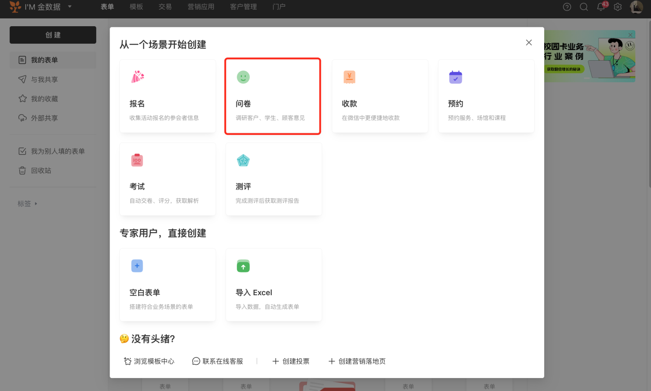Expand the I'M 金数据 workspace dropdown arrow
Viewport: 651px width, 391px height.
point(70,7)
